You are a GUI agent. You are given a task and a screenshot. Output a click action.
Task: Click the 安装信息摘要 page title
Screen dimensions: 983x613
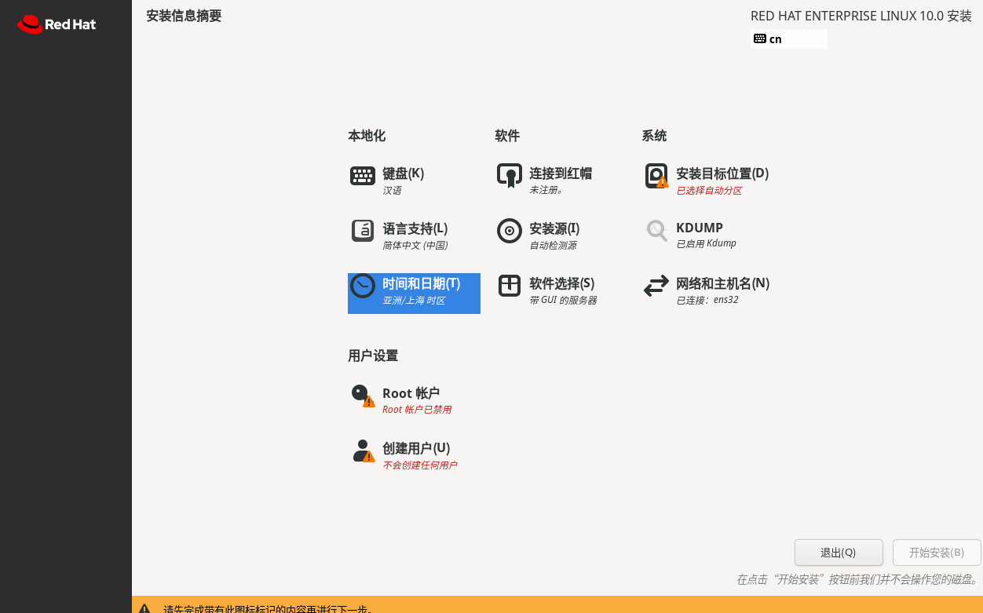[x=184, y=16]
